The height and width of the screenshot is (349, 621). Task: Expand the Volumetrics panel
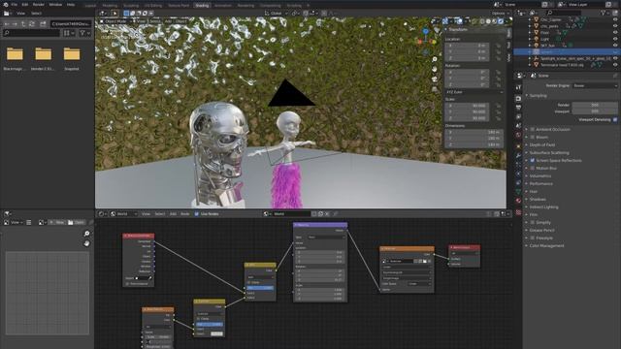click(x=540, y=175)
